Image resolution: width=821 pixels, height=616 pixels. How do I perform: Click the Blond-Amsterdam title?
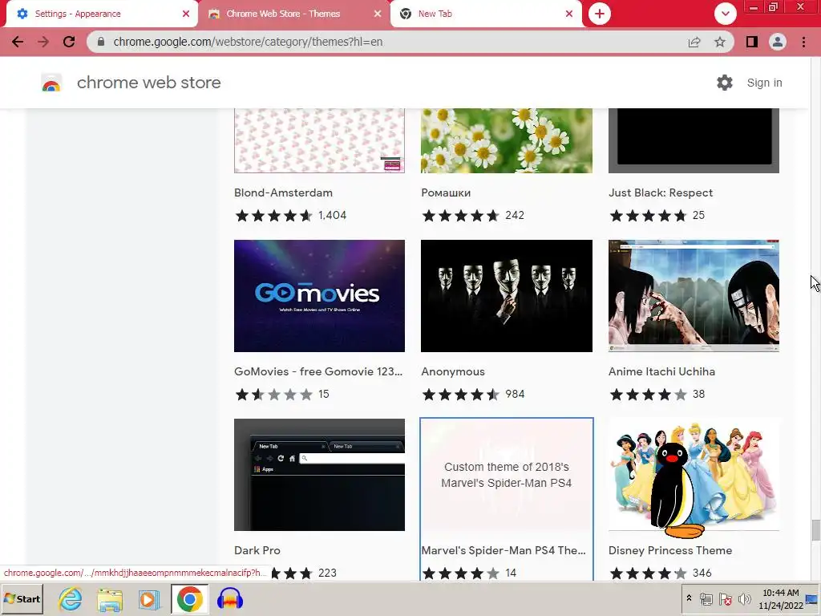283,192
